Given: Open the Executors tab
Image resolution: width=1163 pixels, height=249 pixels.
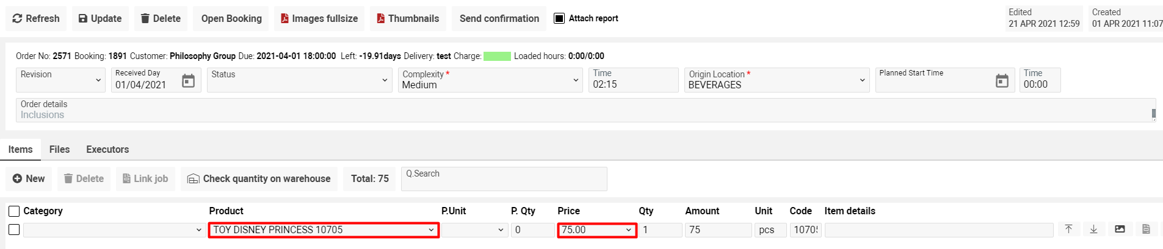Looking at the screenshot, I should [107, 149].
